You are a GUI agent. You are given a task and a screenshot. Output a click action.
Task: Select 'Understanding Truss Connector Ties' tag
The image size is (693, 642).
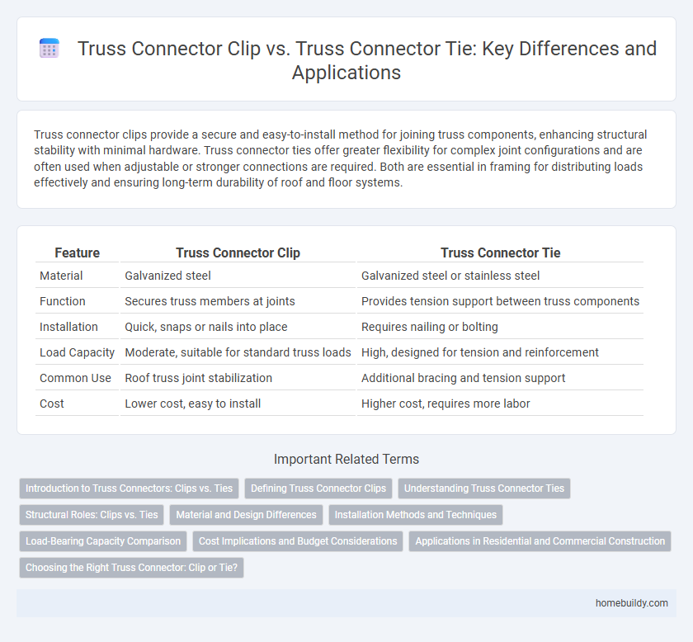[x=484, y=489]
